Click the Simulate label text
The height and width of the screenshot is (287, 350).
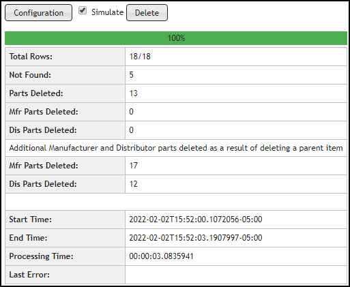pos(107,12)
